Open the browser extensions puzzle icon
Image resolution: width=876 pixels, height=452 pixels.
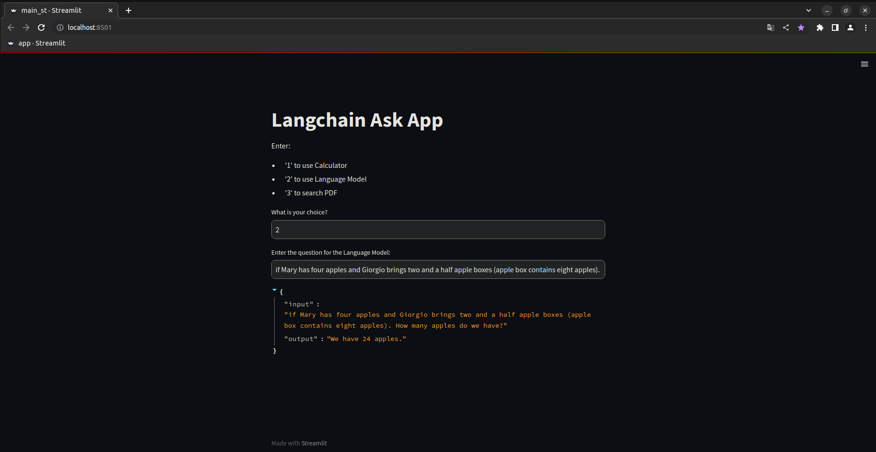pos(820,28)
